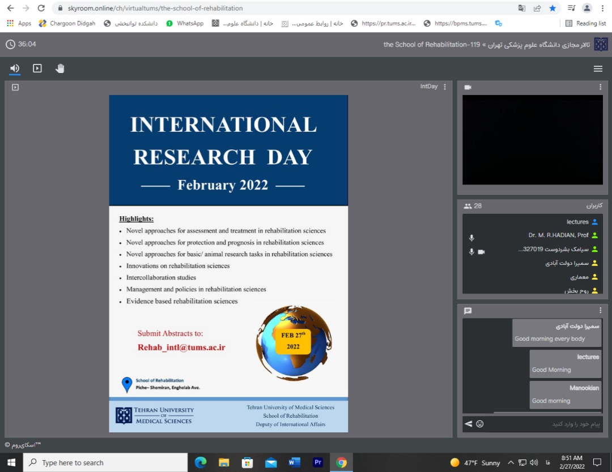Screen dimensions: 612x472
Task: Raise hand using the hand icon
Action: tap(60, 68)
